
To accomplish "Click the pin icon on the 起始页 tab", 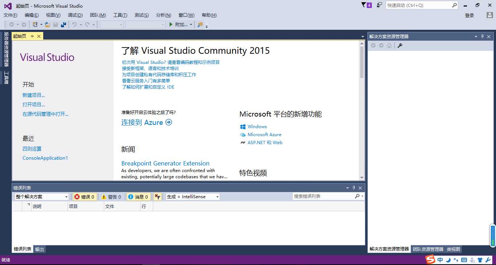I will pyautogui.click(x=32, y=36).
